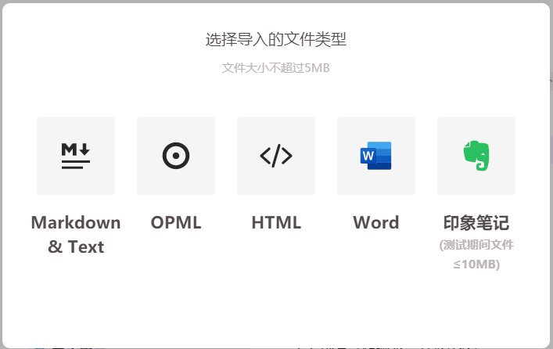Click the "选择导入的文件类型" heading

click(276, 39)
